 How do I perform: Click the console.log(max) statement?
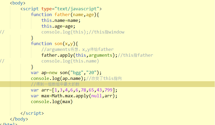point(52,102)
